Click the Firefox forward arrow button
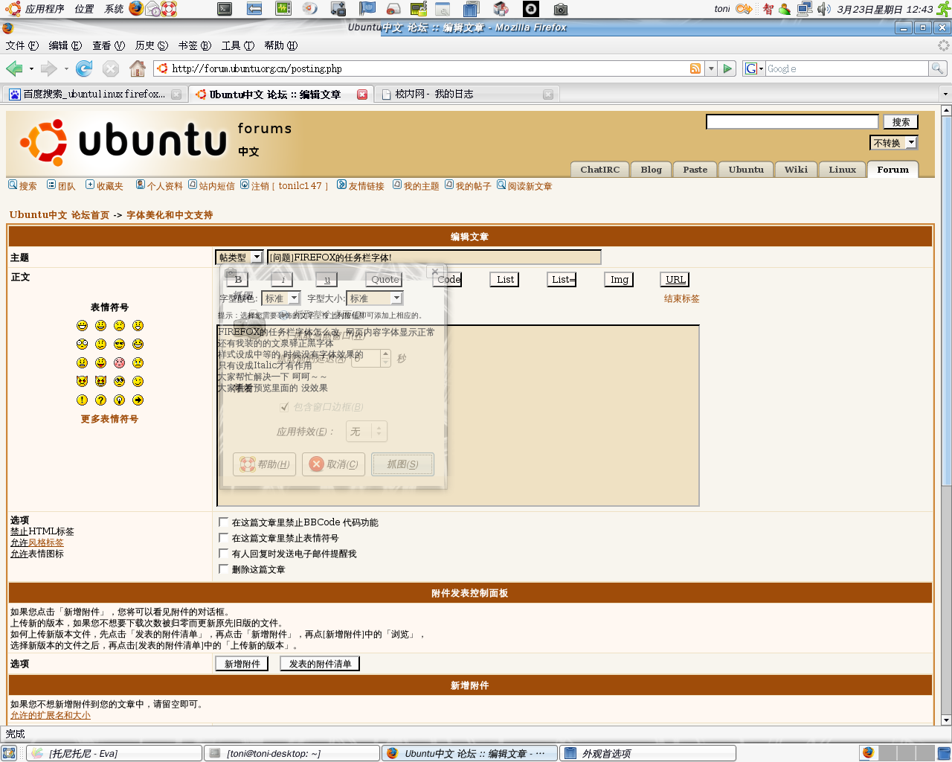The width and height of the screenshot is (952, 762). point(49,68)
